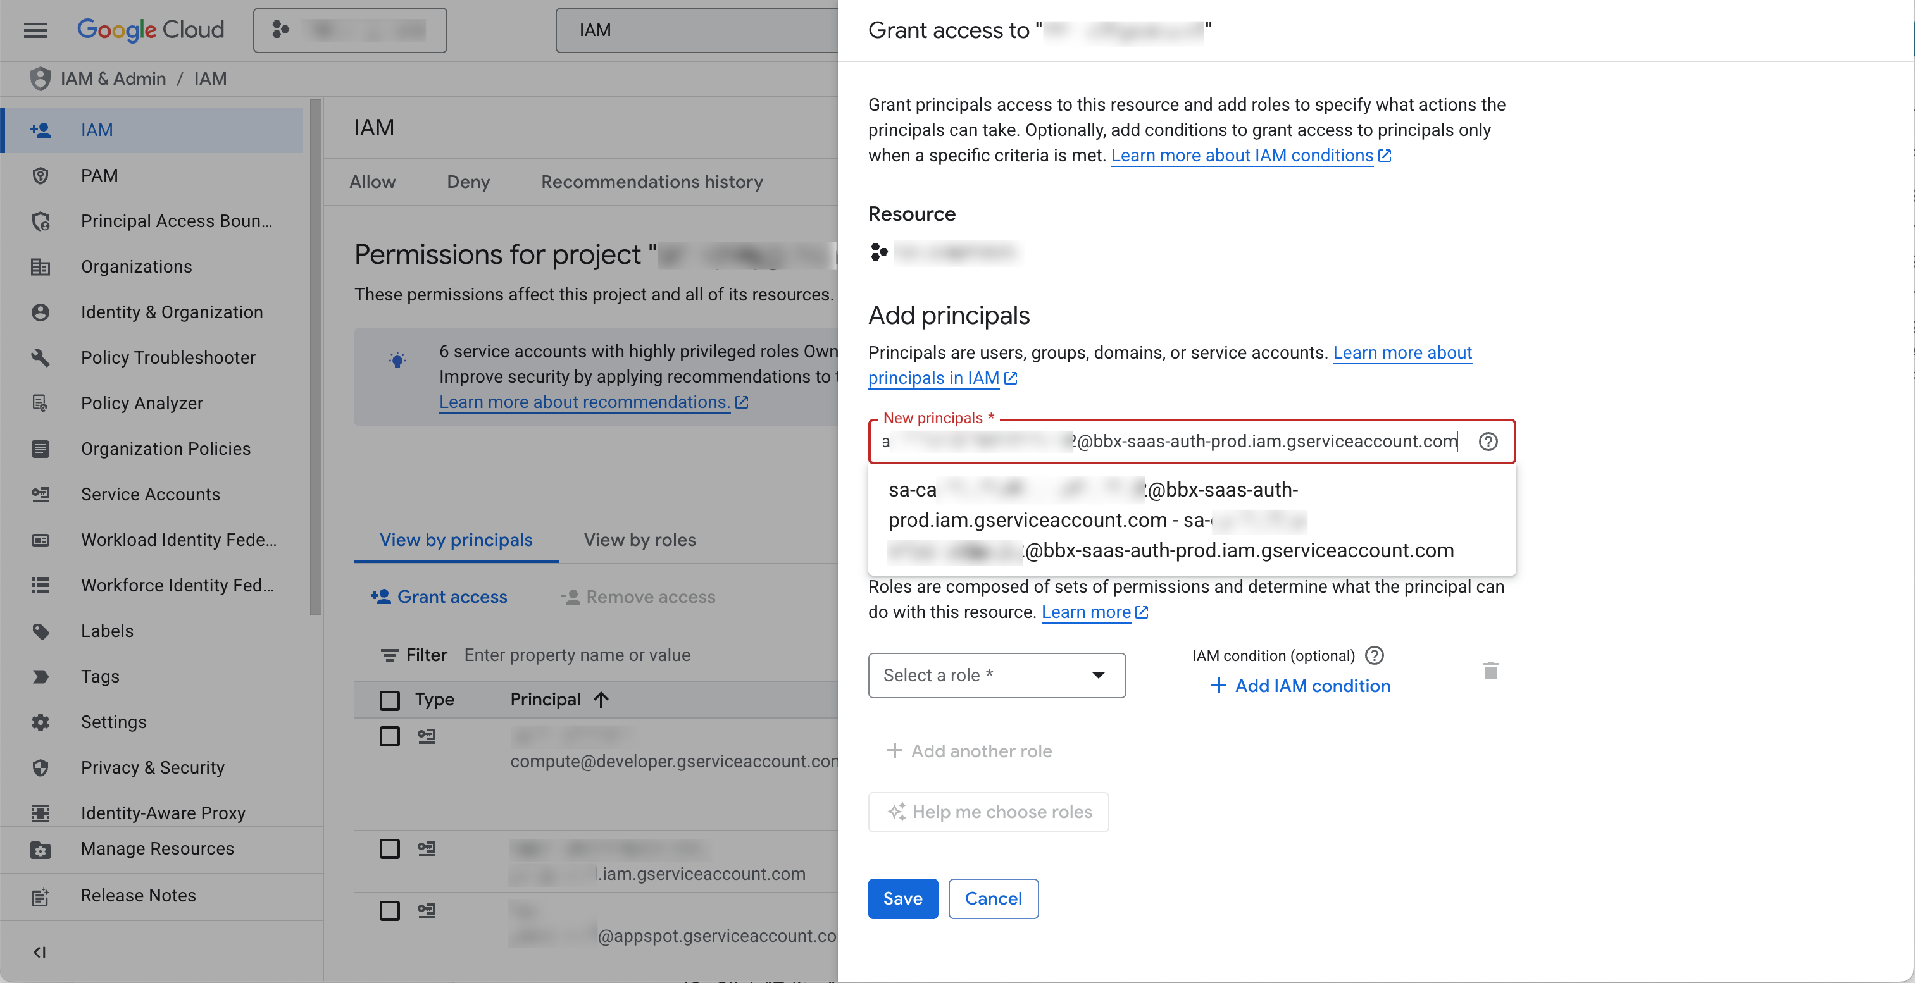Viewport: 1915px width, 983px height.
Task: Click the New principals help icon
Action: point(1488,442)
